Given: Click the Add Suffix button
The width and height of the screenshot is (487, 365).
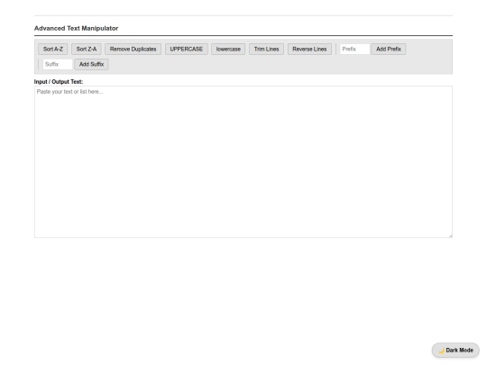Looking at the screenshot, I should pyautogui.click(x=91, y=64).
